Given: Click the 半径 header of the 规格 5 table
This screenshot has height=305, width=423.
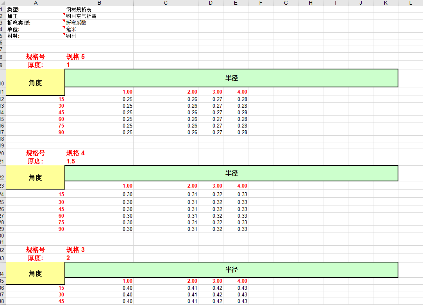Looking at the screenshot, I should 232,78.
